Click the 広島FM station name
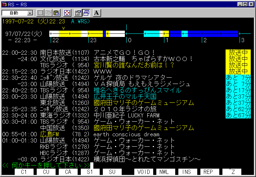 point(49,134)
